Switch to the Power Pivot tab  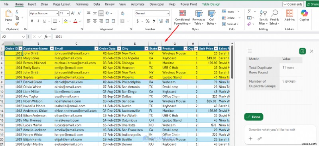click(189, 4)
